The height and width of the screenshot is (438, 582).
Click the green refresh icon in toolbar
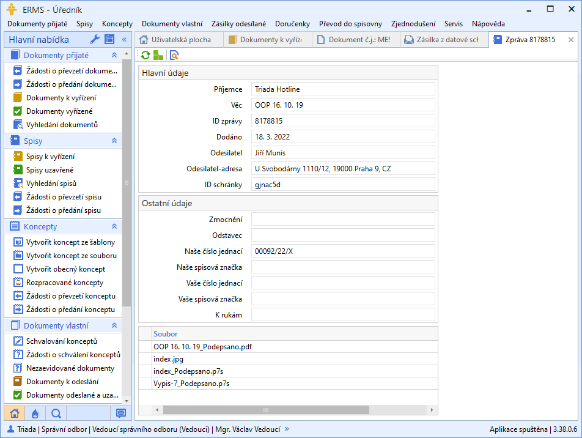[x=145, y=55]
